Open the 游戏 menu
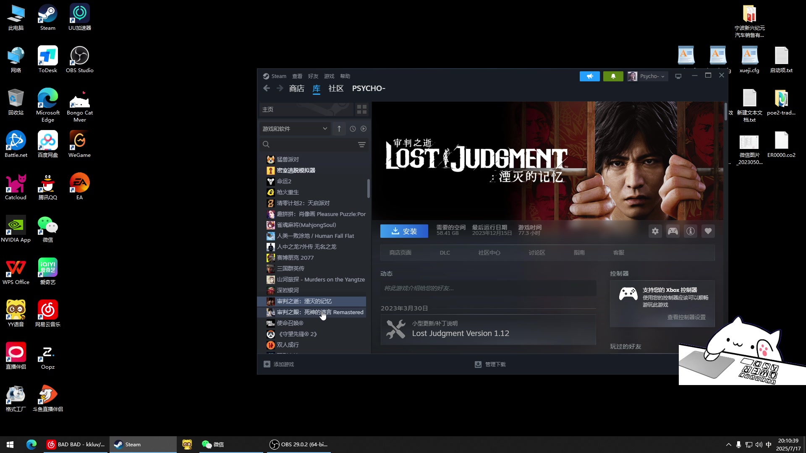Screen dimensions: 806x453 pyautogui.click(x=329, y=76)
